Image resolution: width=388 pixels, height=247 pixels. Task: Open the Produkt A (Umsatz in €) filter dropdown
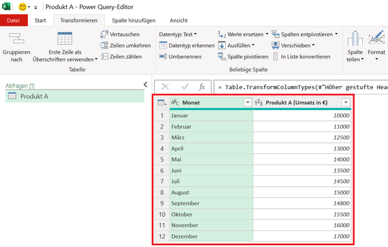(x=346, y=102)
